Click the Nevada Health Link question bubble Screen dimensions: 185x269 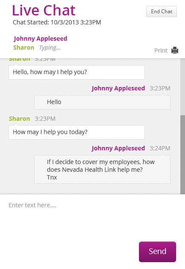(x=102, y=170)
